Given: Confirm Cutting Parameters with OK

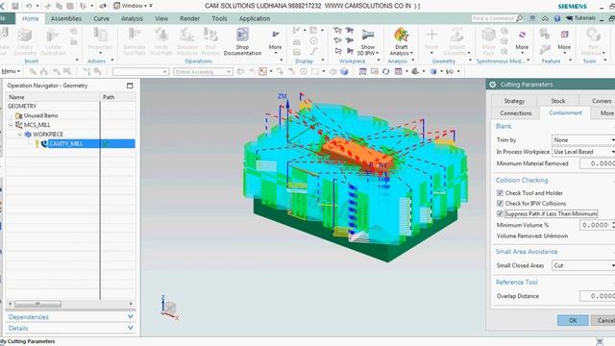Looking at the screenshot, I should pos(573,320).
